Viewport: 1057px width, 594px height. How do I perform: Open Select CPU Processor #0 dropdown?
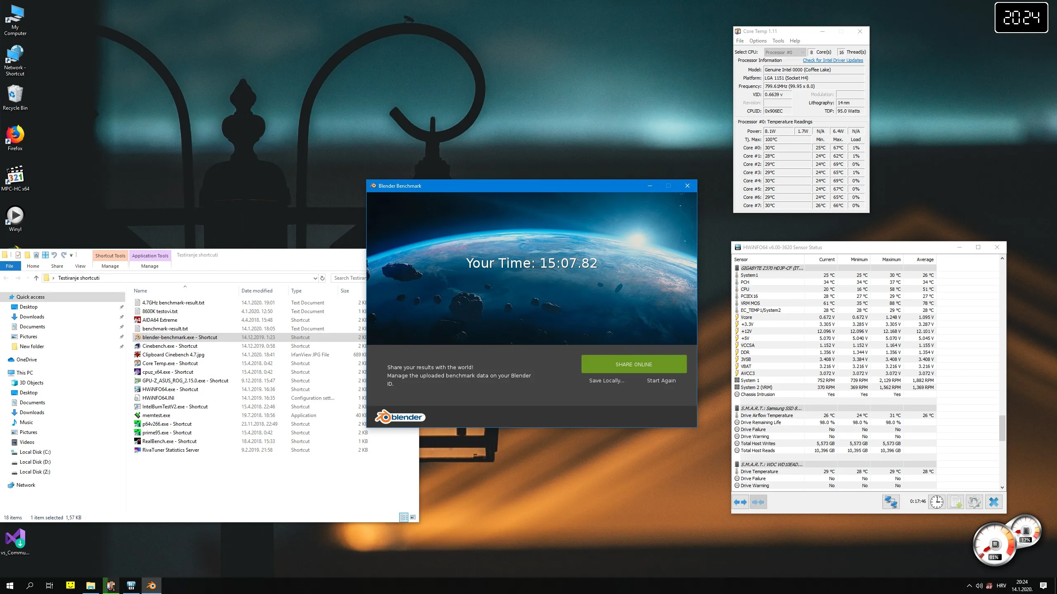tap(784, 52)
